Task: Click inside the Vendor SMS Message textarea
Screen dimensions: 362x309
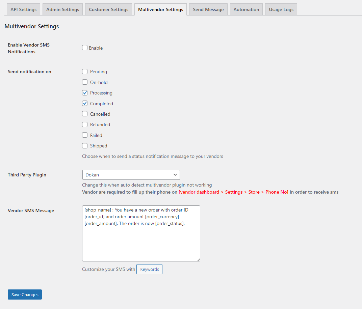Action: coord(141,240)
